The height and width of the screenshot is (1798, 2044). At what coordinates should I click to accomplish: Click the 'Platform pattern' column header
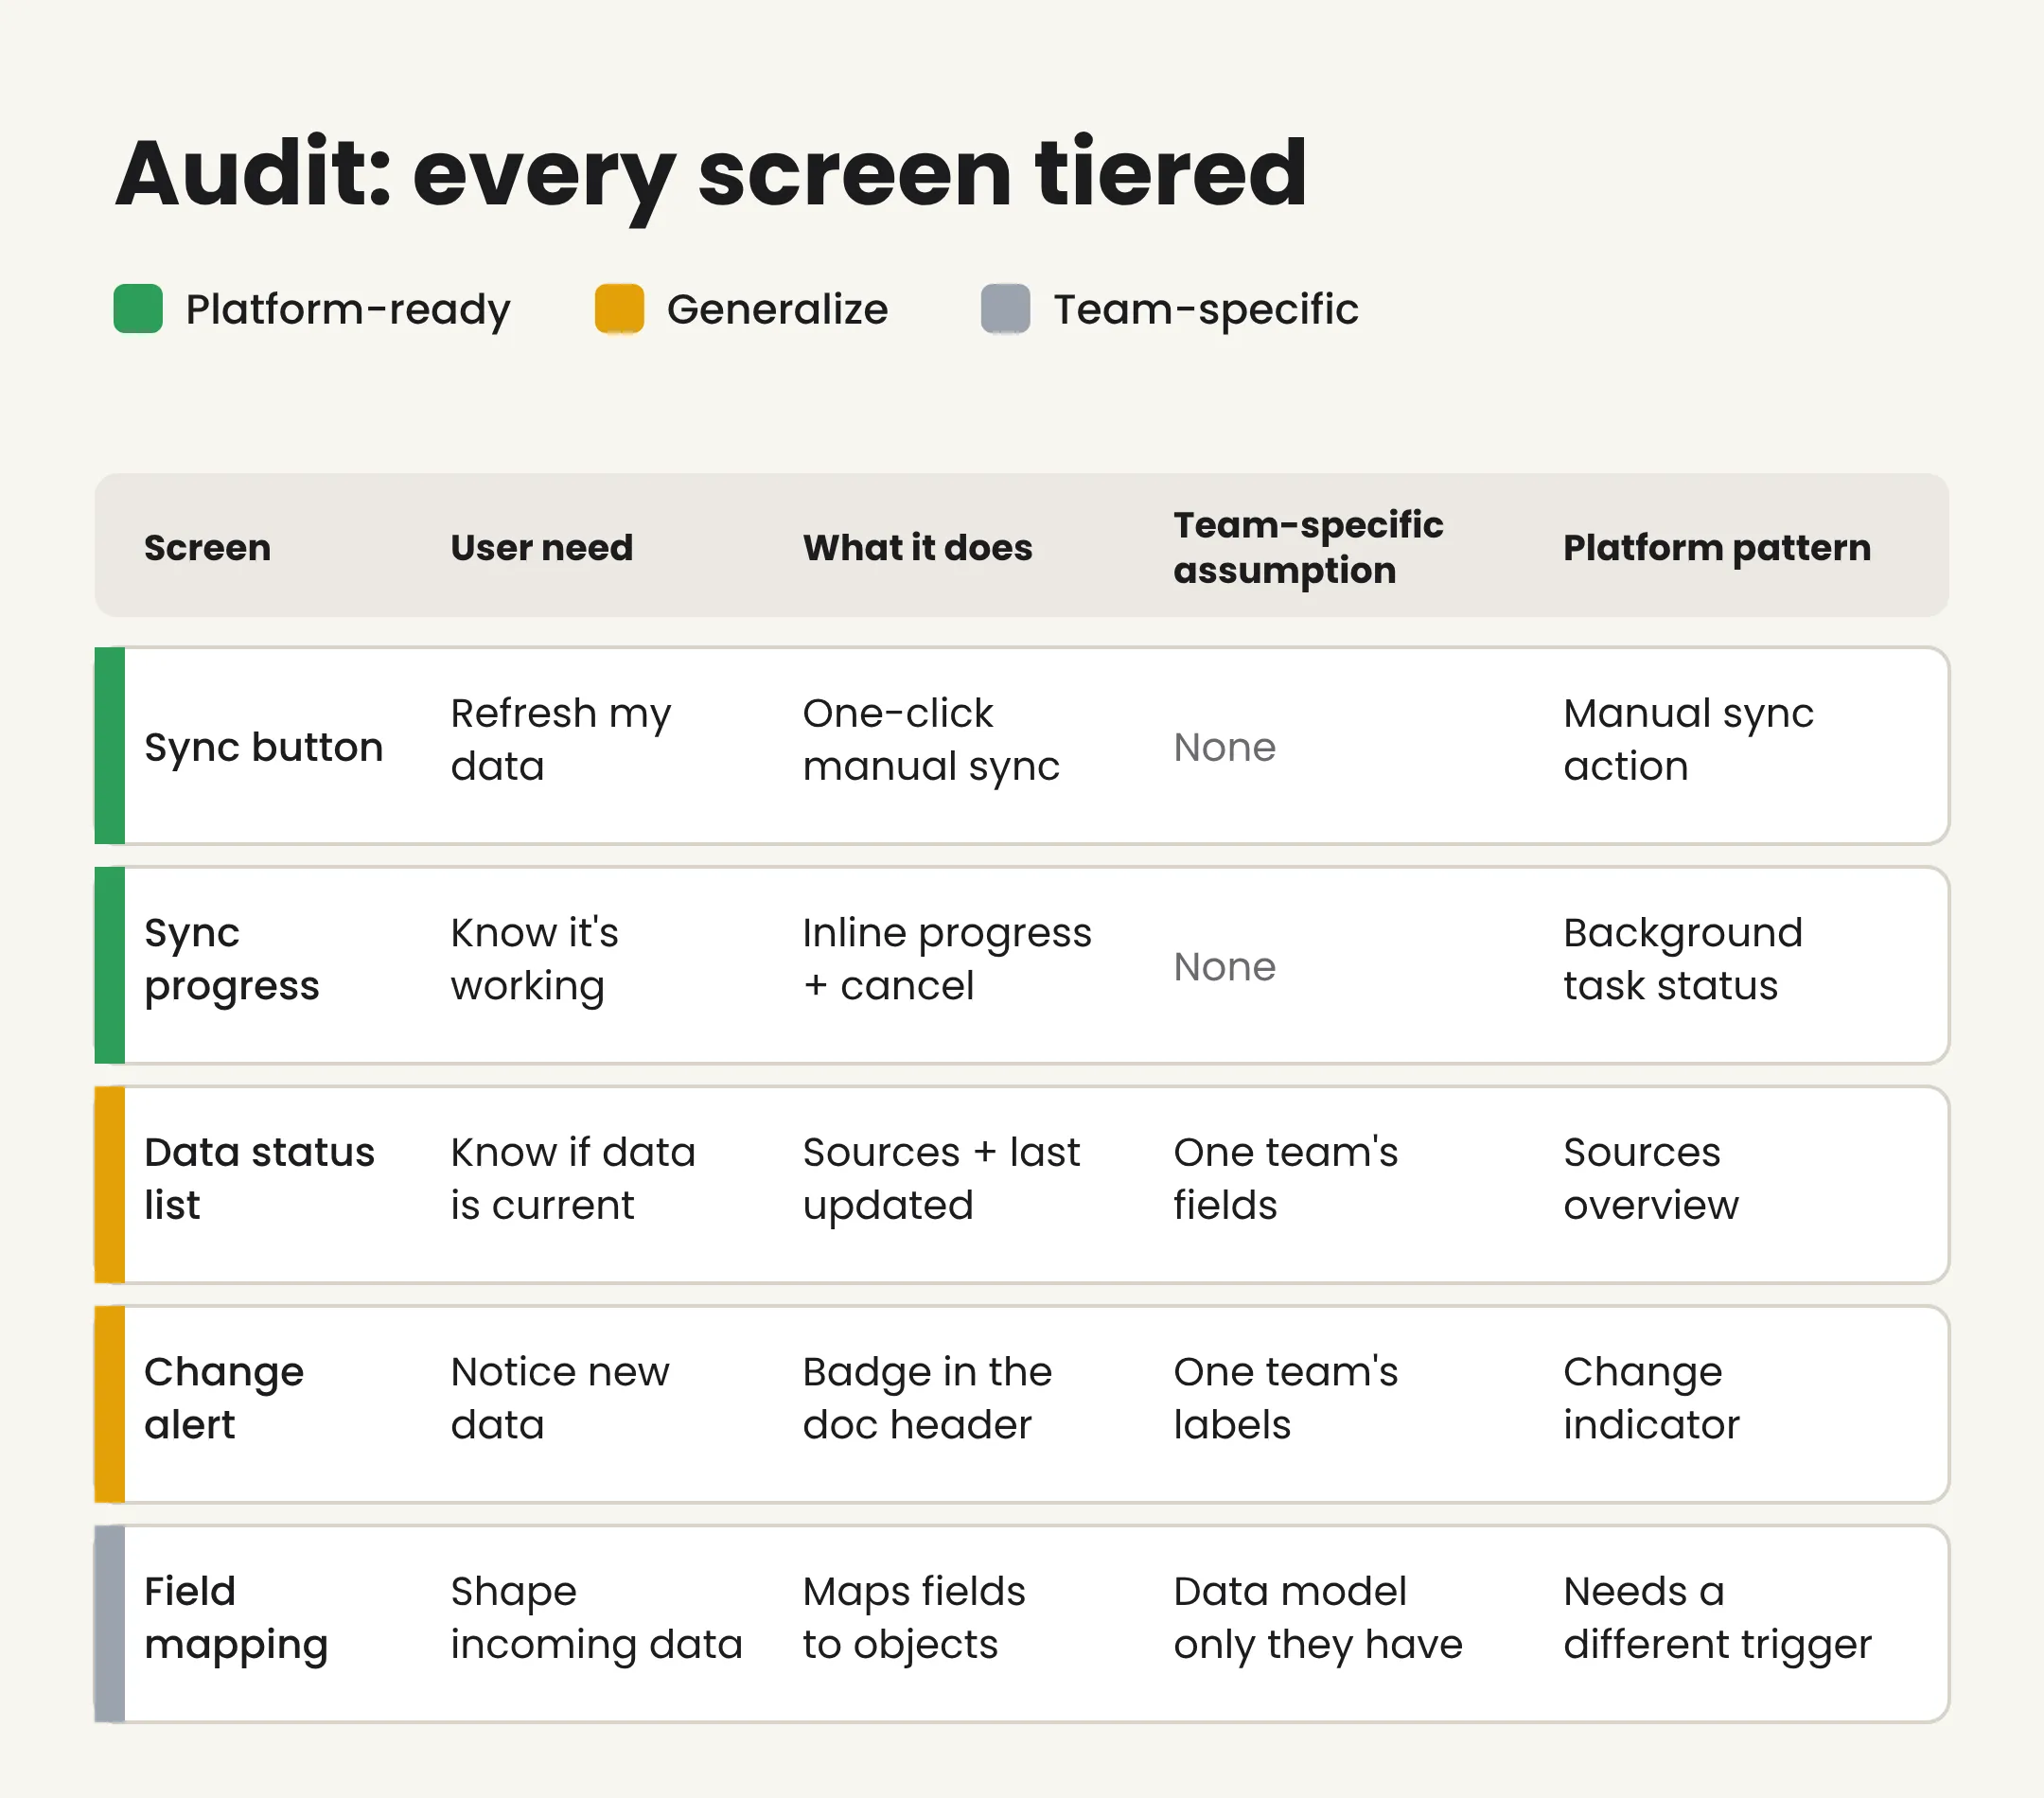1716,547
